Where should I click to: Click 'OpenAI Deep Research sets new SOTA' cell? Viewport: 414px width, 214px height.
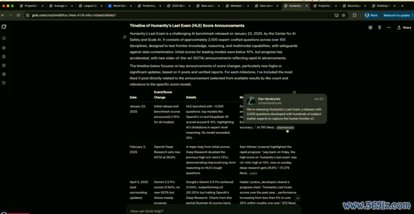click(167, 152)
